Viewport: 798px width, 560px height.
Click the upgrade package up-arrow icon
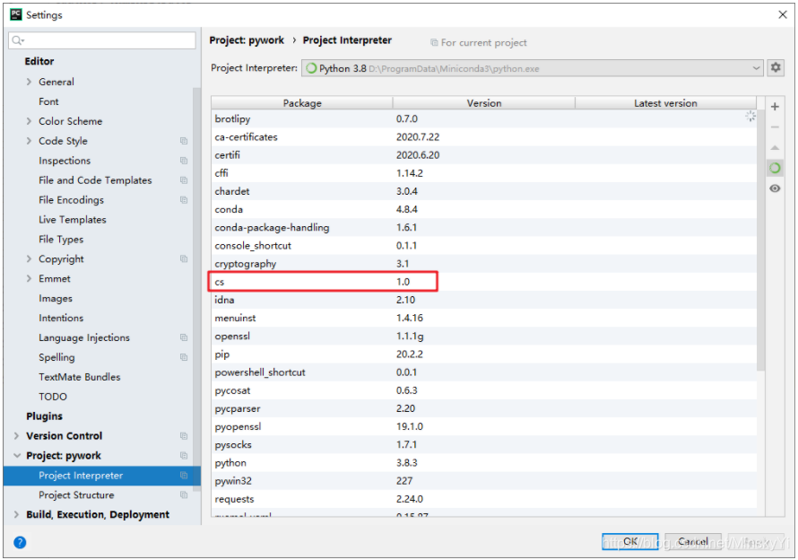775,148
